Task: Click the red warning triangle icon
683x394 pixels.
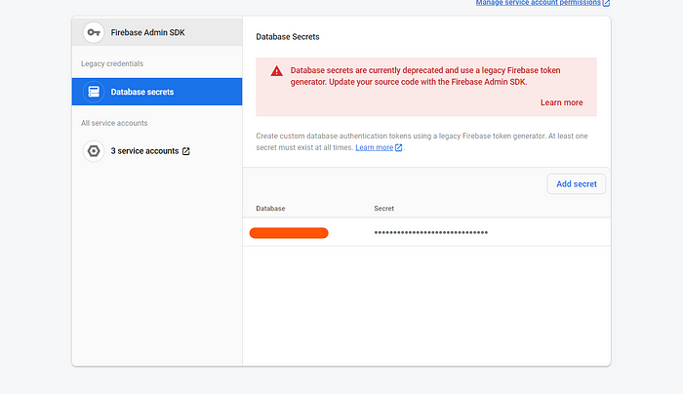Action: 276,71
